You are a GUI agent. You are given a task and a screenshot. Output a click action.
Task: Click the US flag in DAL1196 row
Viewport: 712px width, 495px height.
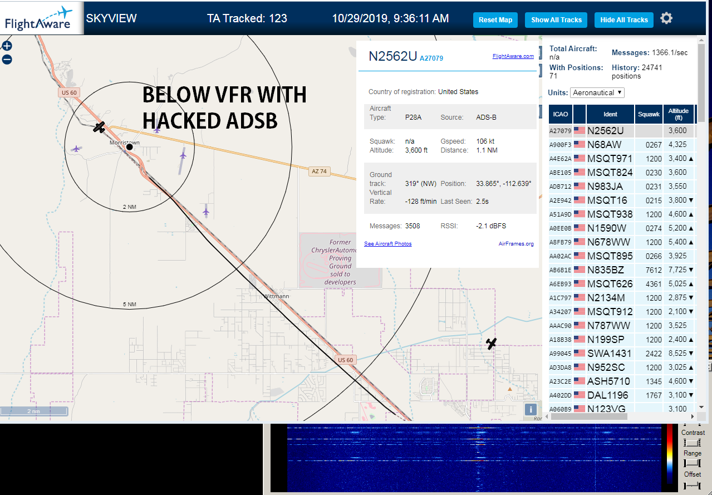point(580,395)
